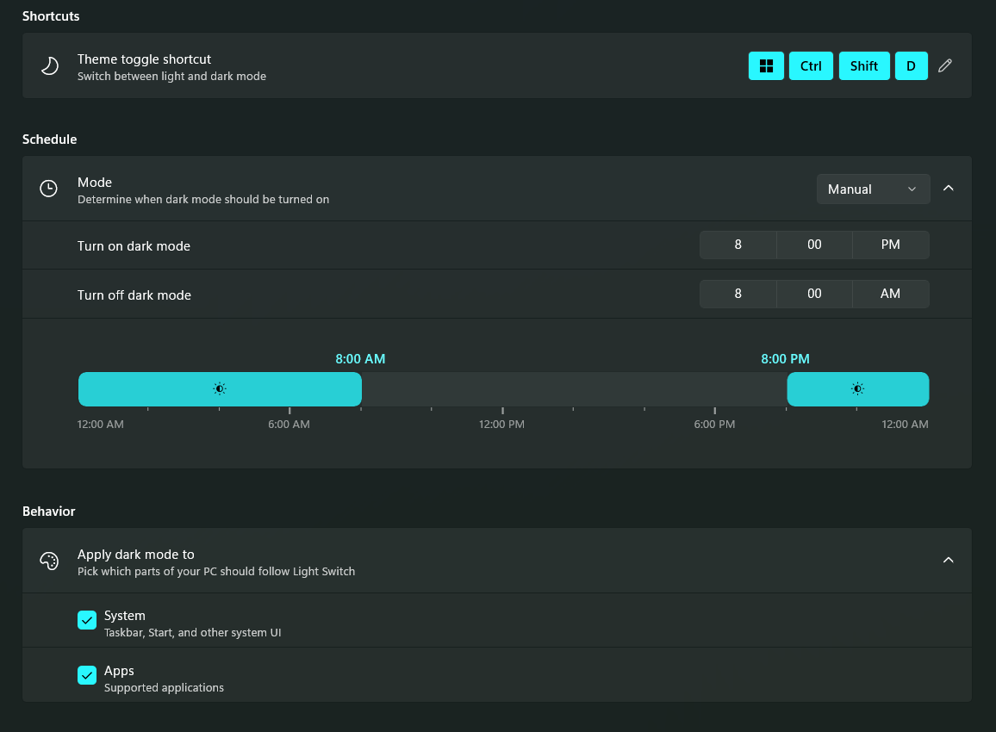The image size is (996, 732).
Task: Uncheck the Apps checkbox
Action: (x=87, y=675)
